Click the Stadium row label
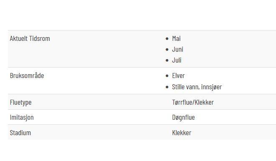This screenshot has height=161, width=276. (x=20, y=133)
